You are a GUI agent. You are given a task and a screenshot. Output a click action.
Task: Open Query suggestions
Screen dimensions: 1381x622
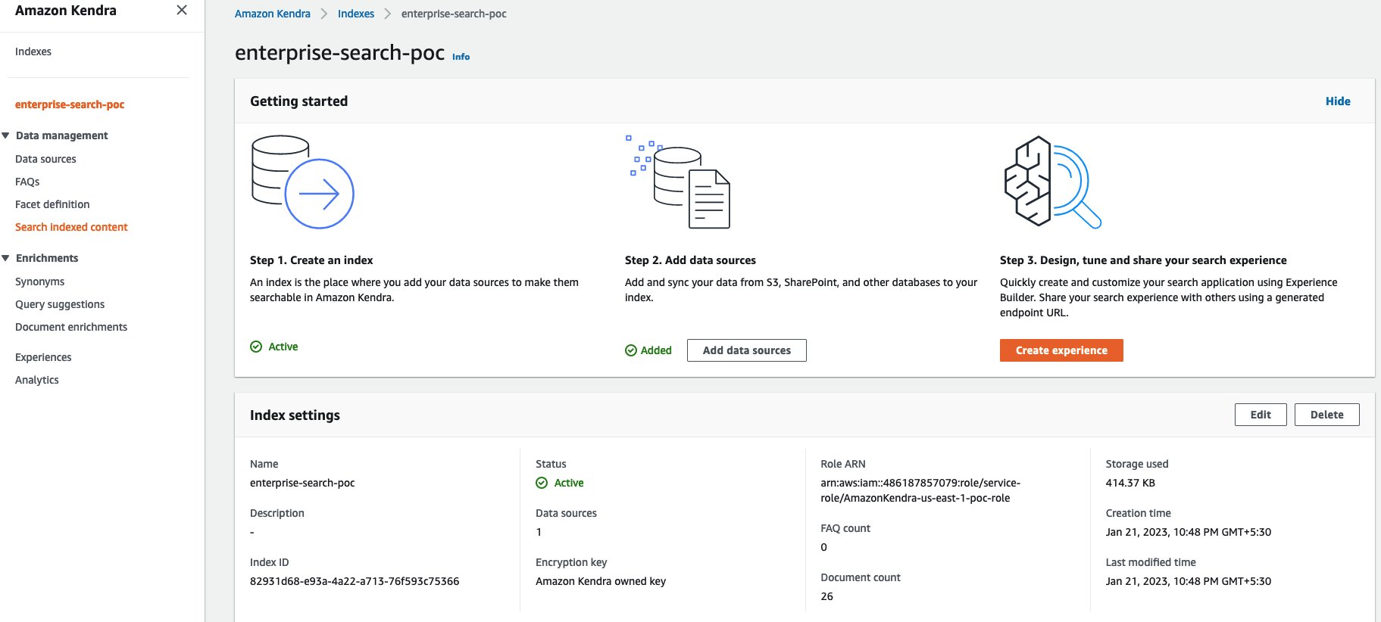click(60, 304)
